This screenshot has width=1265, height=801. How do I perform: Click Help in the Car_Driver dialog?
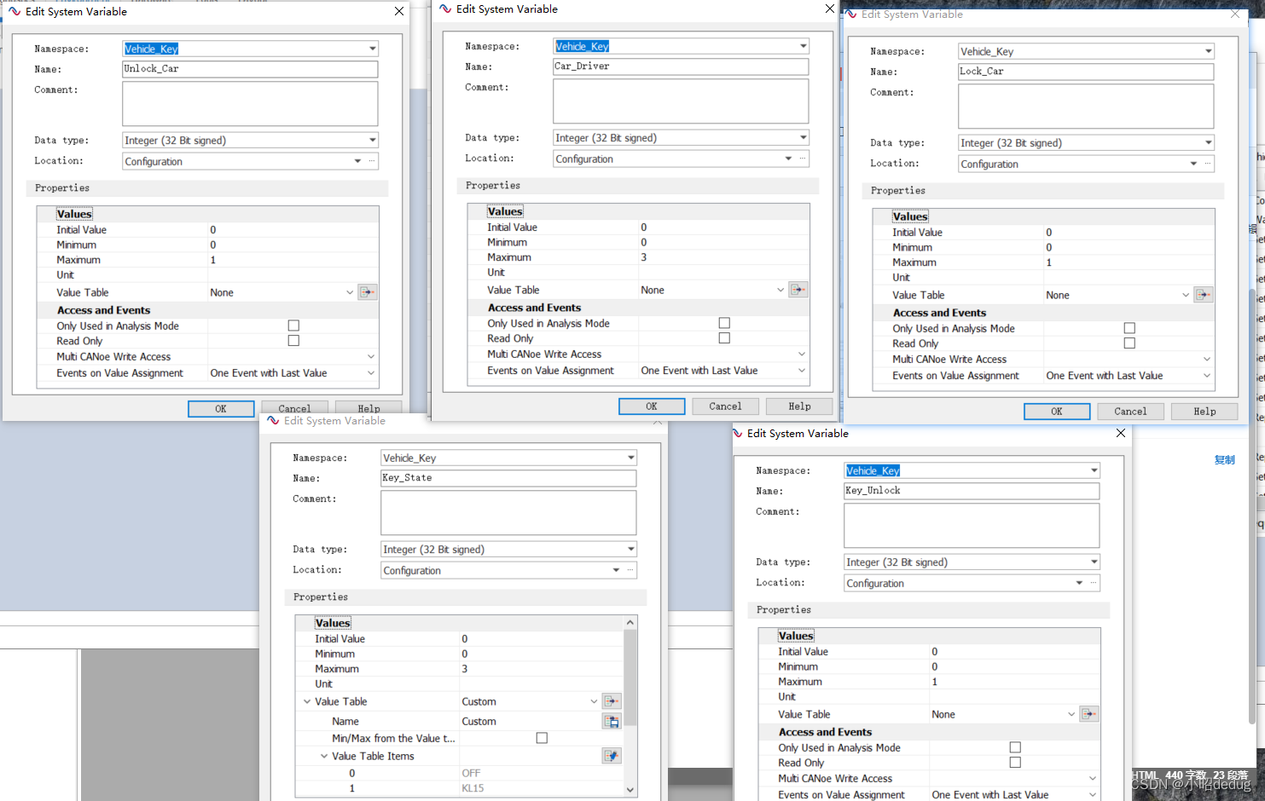[x=799, y=406]
